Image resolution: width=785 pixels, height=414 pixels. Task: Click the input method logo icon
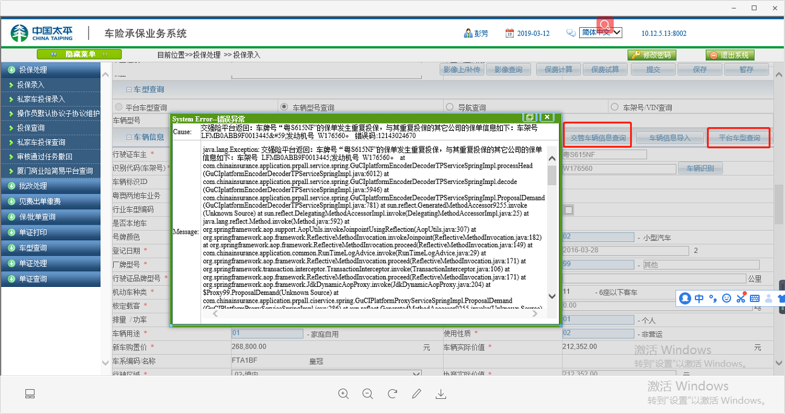coord(685,298)
